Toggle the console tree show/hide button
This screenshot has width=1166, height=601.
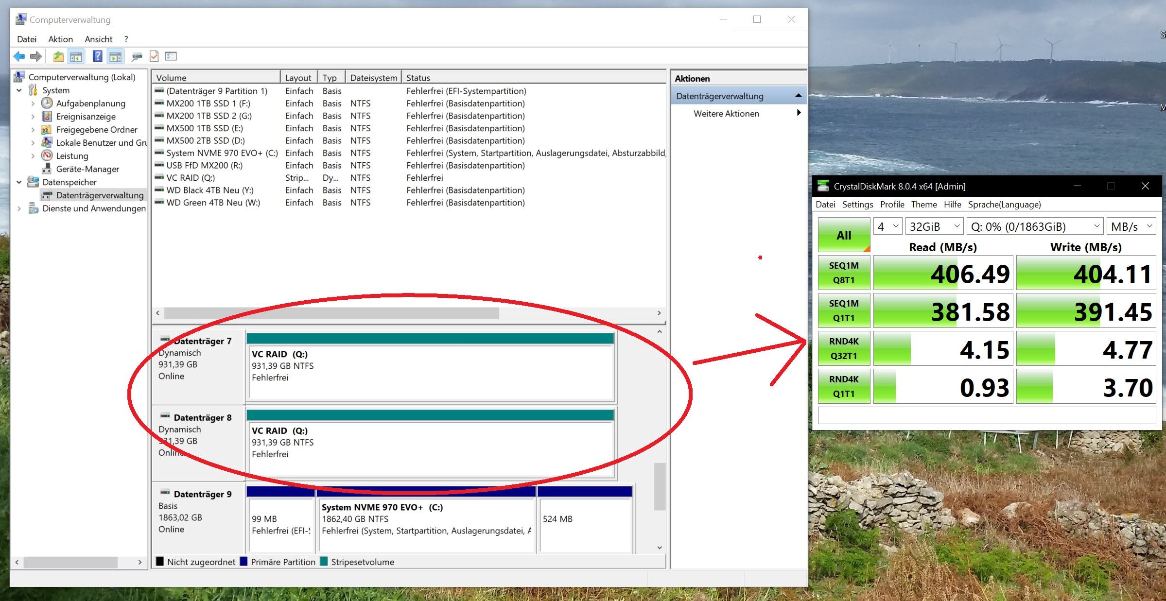[76, 56]
